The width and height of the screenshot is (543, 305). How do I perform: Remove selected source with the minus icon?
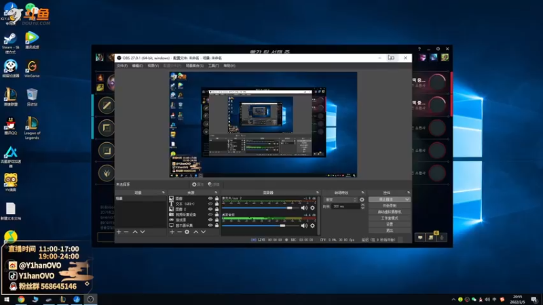pyautogui.click(x=179, y=232)
